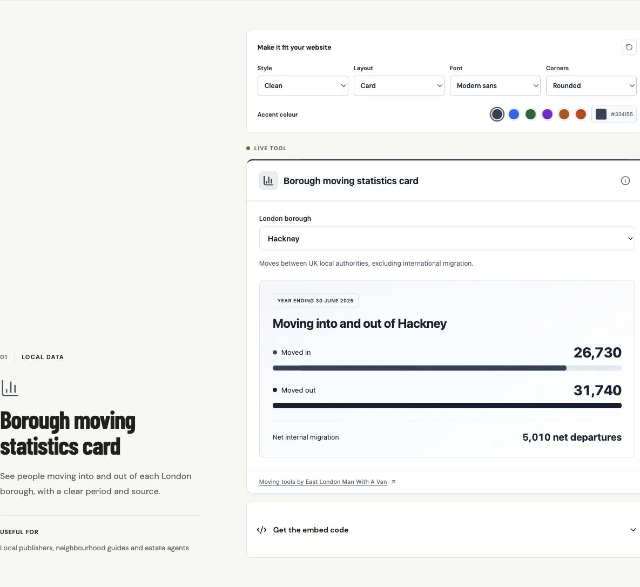The image size is (640, 587).
Task: Follow the Moving tools by East London Man With A Van link
Action: point(323,482)
